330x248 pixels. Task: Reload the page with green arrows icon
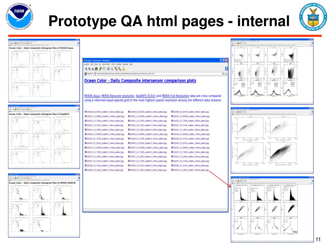click(x=101, y=69)
